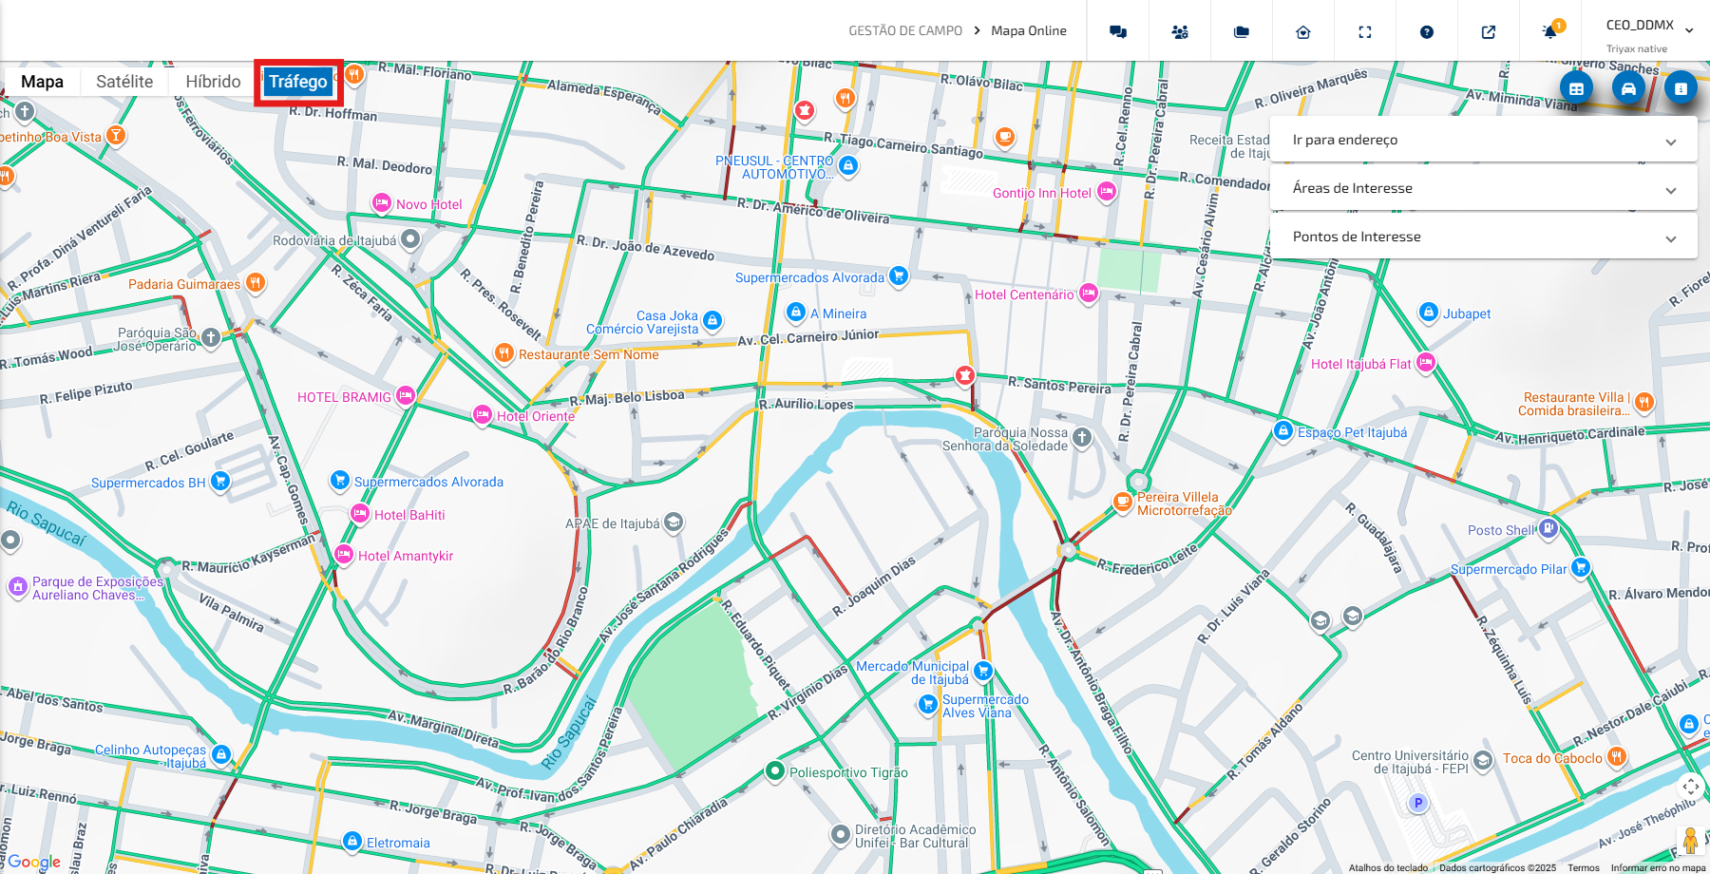Viewport: 1710px width, 874px height.
Task: Expand the Pontos de Interesse panel
Action: 1484,237
